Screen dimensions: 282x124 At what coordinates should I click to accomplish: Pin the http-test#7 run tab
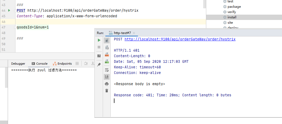(x=99, y=65)
